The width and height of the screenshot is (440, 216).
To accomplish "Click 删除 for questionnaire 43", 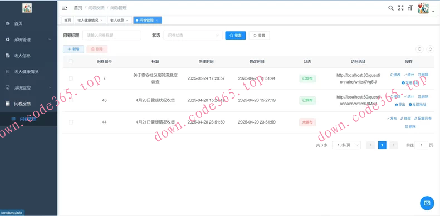I will tap(423, 96).
